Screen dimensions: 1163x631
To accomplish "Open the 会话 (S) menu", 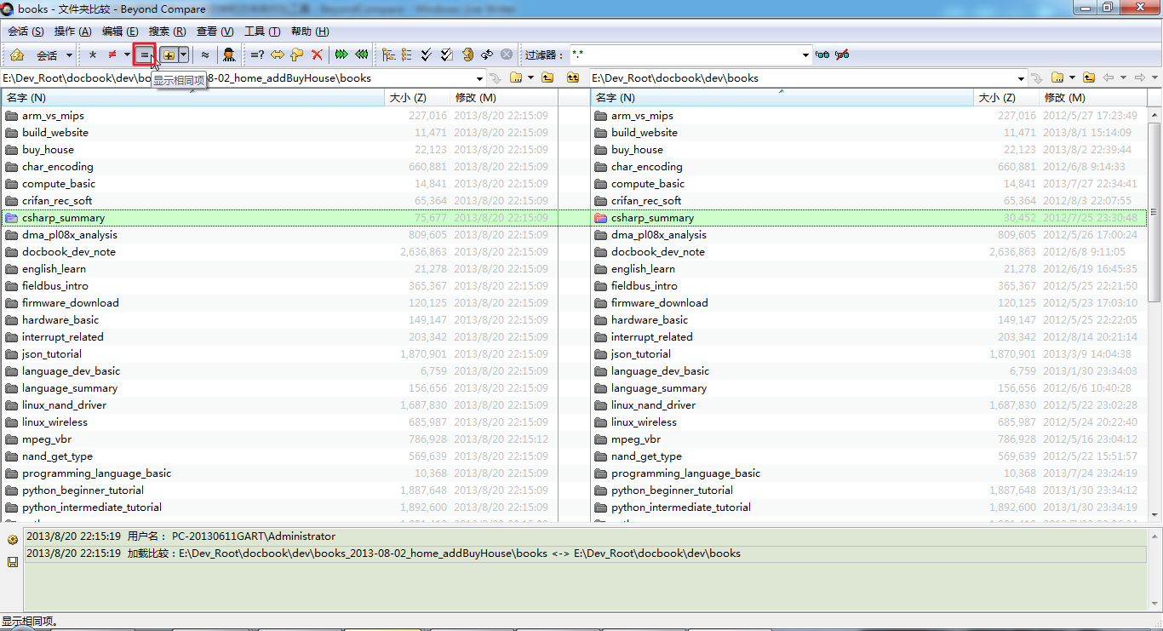I will (x=26, y=32).
